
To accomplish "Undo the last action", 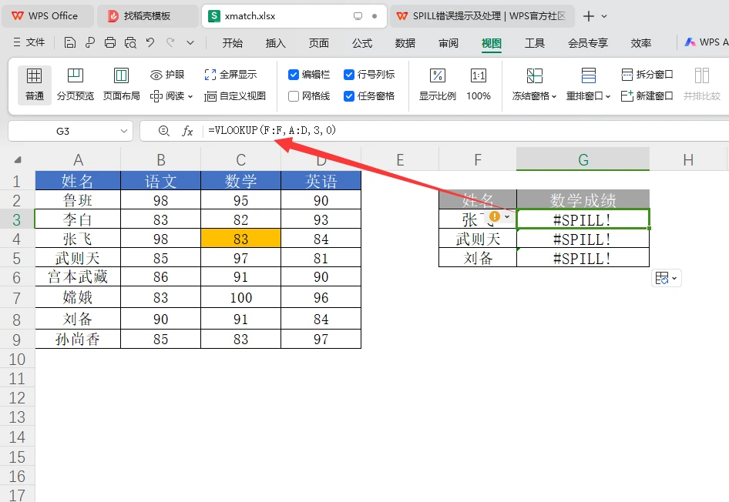I will tap(149, 42).
